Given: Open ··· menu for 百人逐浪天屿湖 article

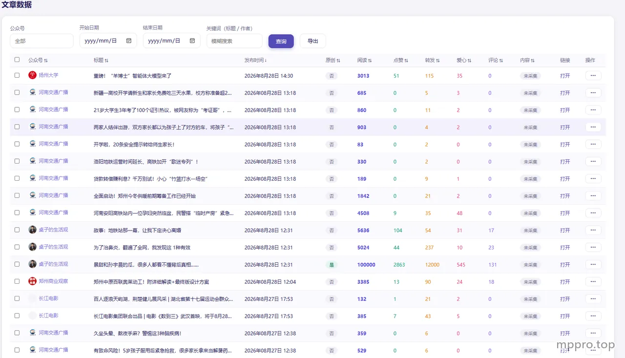Looking at the screenshot, I should (593, 298).
